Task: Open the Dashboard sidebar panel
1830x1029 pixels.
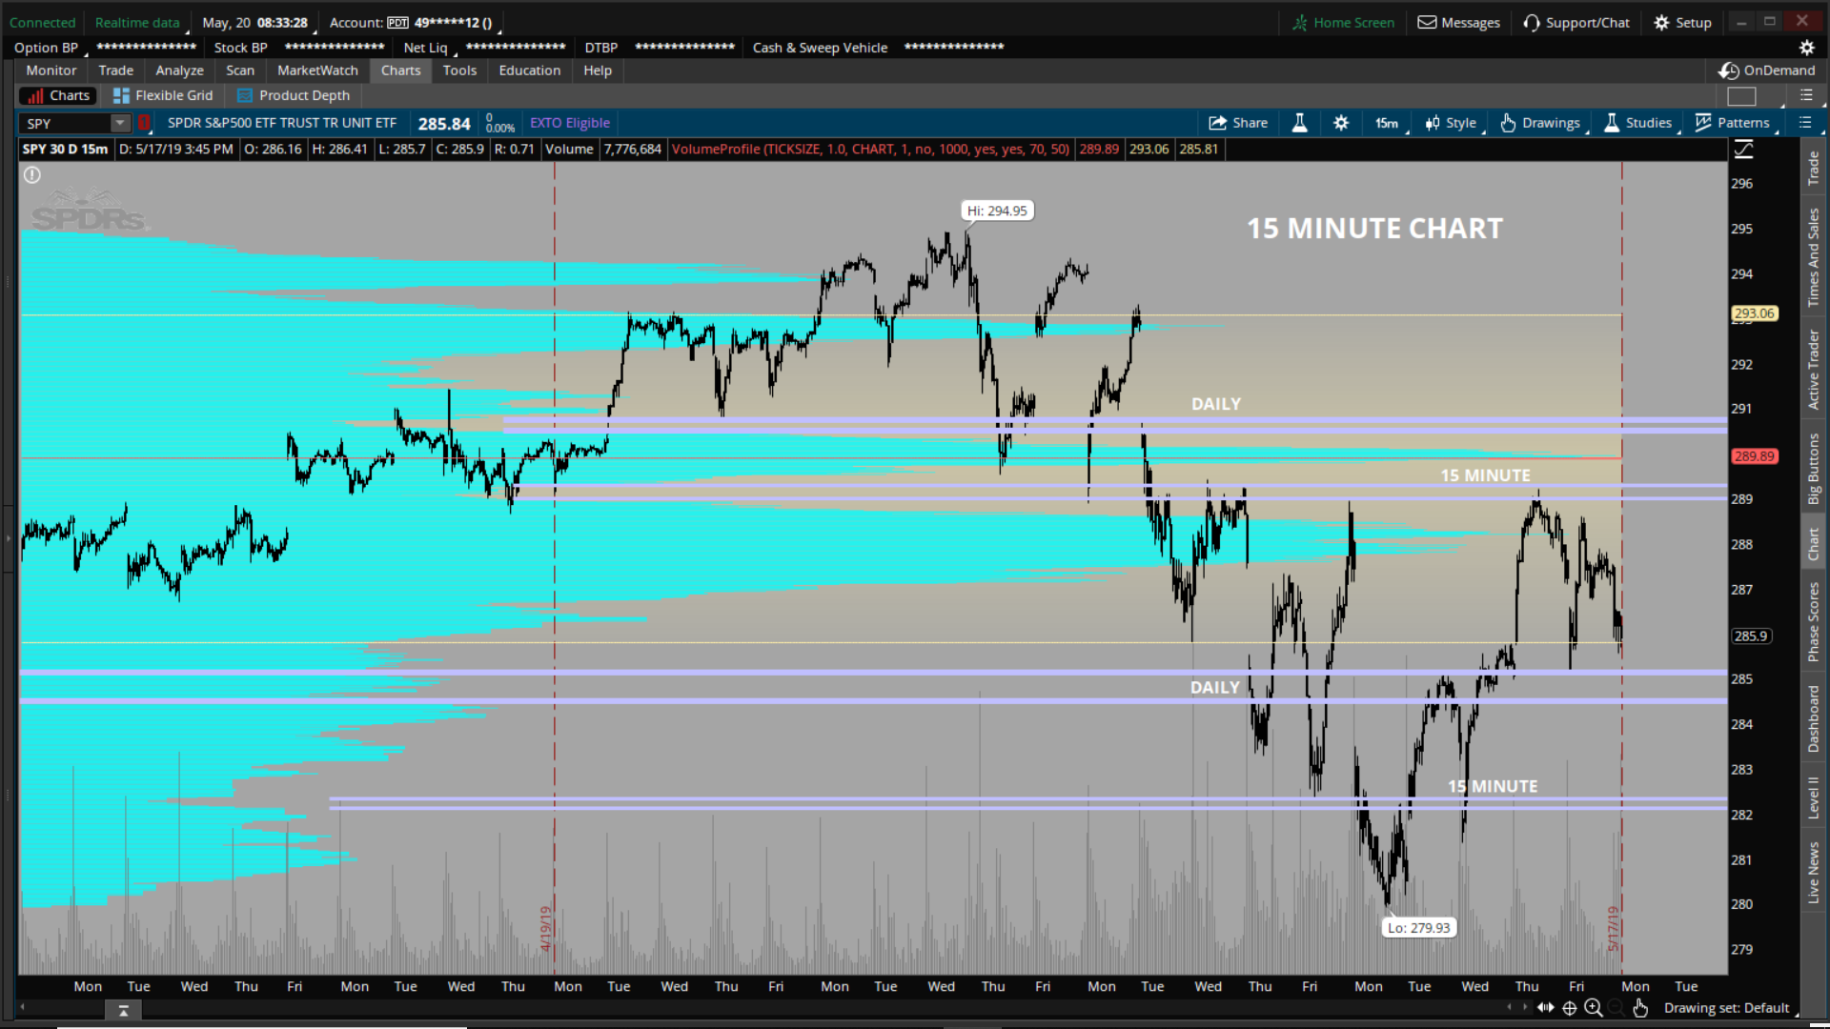Action: 1813,719
